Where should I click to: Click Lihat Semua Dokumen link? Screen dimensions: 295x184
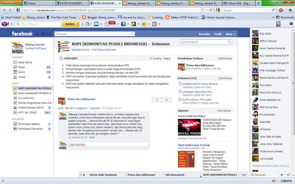tap(103, 50)
